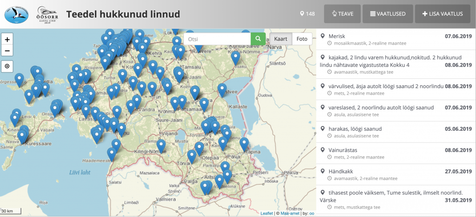Viewport: 476px width, 217px height.
Task: Click the map marker near Kuressaare
Action: 22,136
